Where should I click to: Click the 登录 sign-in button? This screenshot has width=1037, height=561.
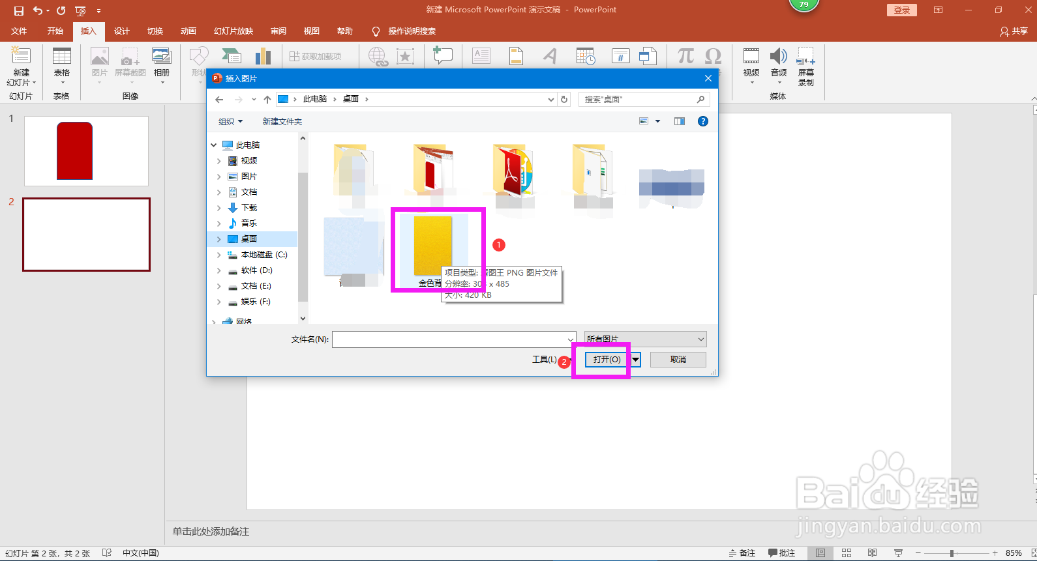pyautogui.click(x=902, y=10)
